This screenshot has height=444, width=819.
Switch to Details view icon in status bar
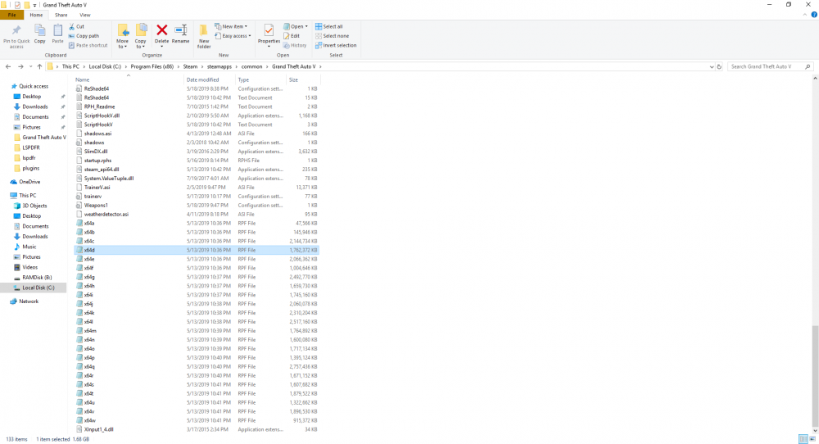coord(803,439)
